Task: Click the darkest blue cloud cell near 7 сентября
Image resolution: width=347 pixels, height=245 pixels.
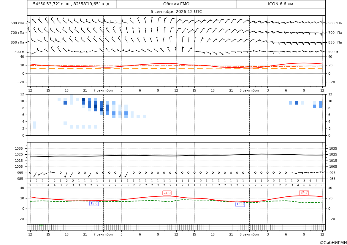Action: [102, 110]
